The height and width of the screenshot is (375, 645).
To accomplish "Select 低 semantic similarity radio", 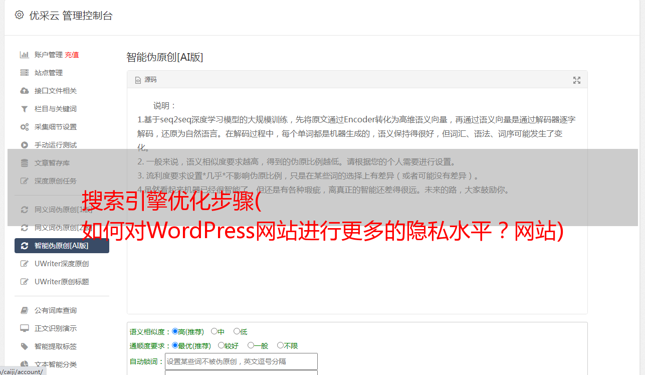I will (237, 331).
